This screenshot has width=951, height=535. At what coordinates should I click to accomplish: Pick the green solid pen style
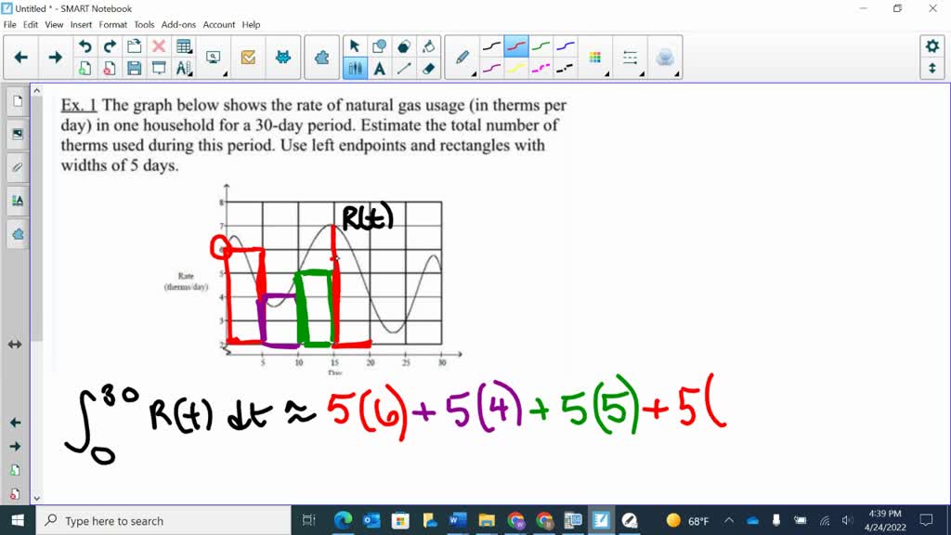tap(541, 46)
